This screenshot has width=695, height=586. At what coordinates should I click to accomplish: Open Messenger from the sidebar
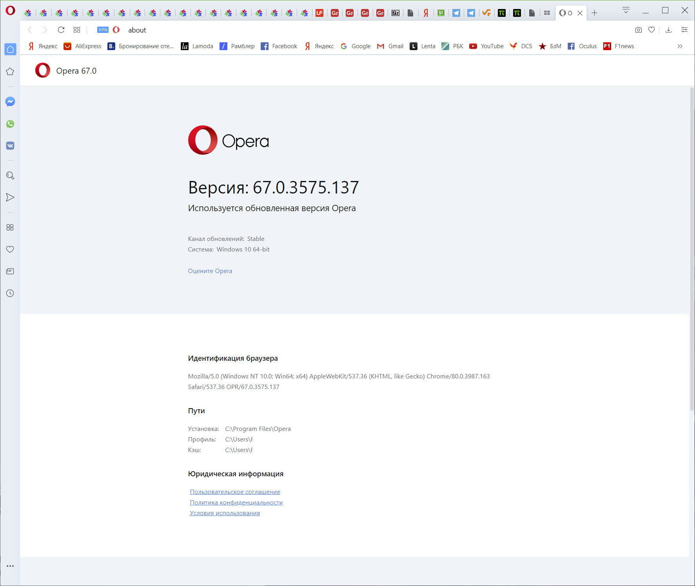(10, 102)
